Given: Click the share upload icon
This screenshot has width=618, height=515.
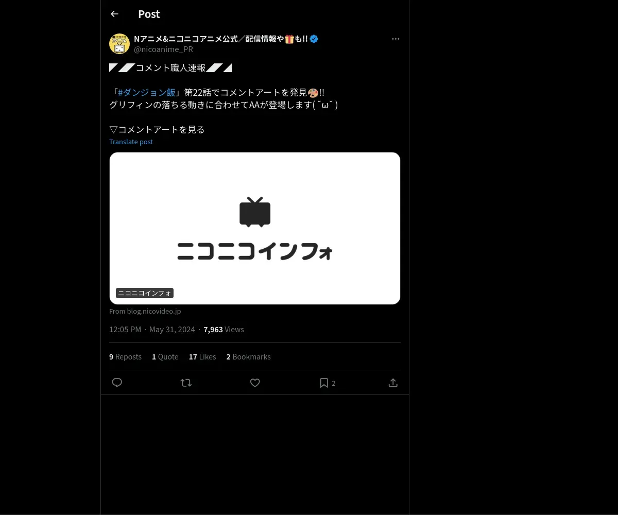Looking at the screenshot, I should tap(393, 383).
